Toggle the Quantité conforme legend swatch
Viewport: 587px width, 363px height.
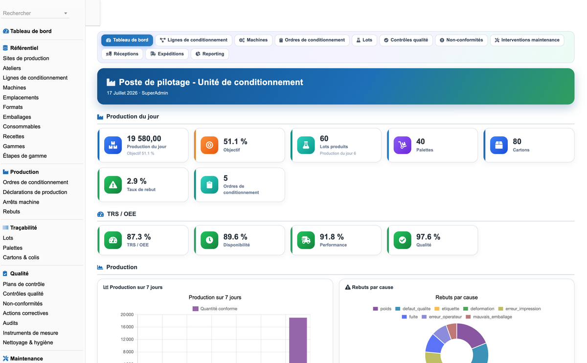196,309
